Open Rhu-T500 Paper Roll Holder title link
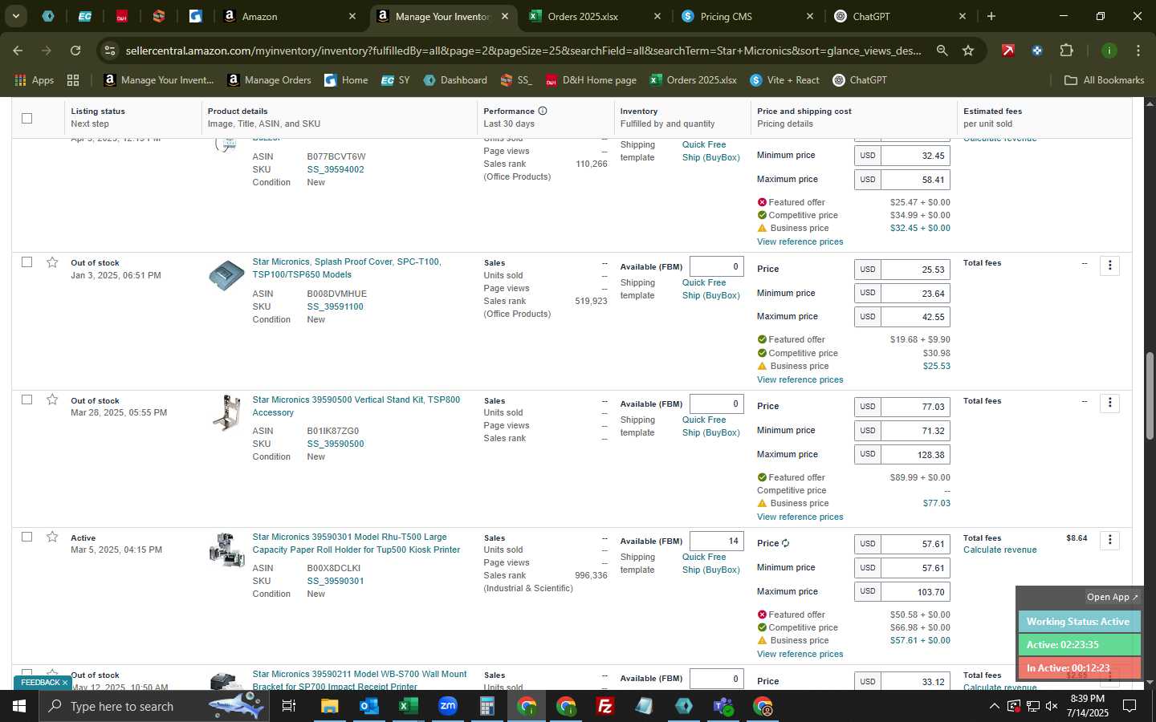 coord(356,543)
